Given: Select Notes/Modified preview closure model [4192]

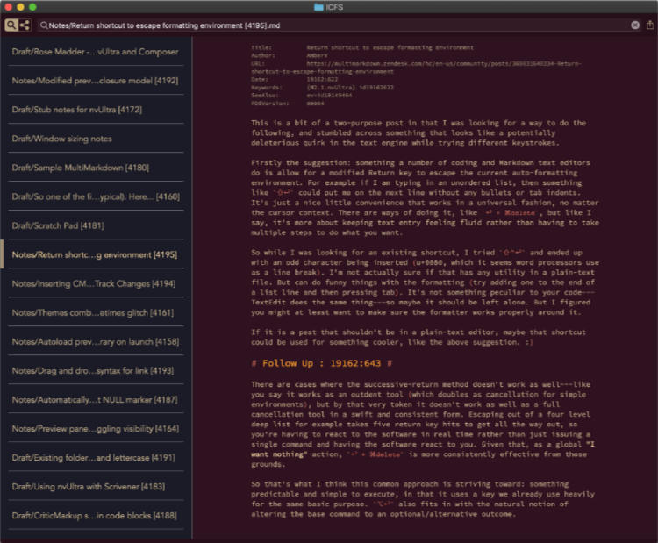Looking at the screenshot, I should coord(93,80).
